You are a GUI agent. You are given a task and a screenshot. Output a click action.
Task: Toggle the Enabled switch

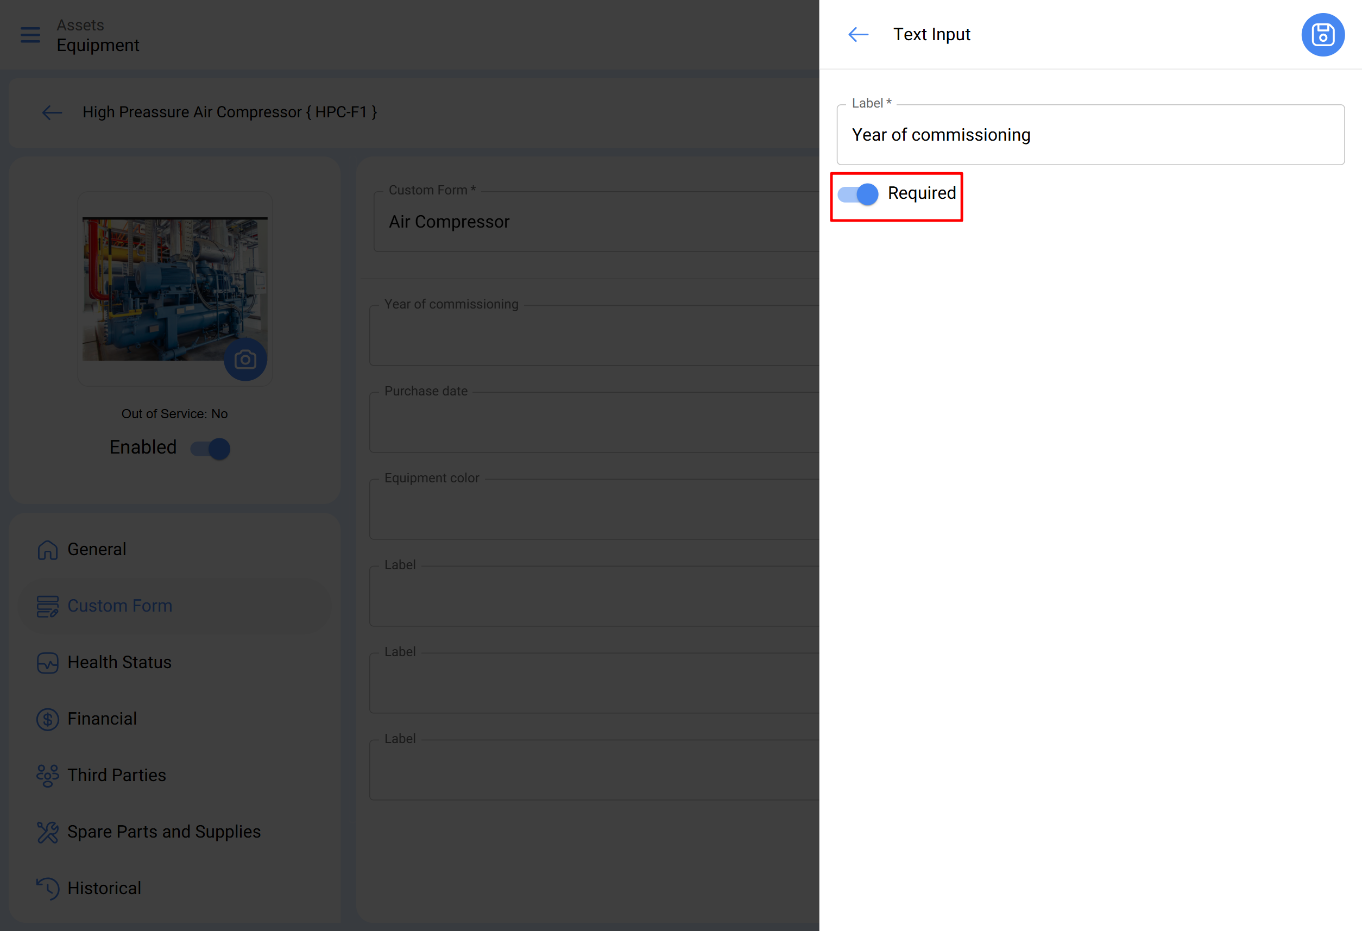click(x=210, y=449)
